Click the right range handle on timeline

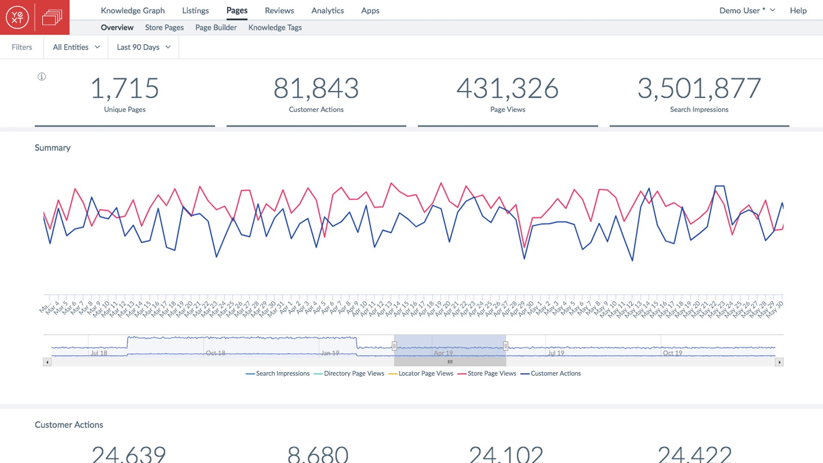(506, 346)
